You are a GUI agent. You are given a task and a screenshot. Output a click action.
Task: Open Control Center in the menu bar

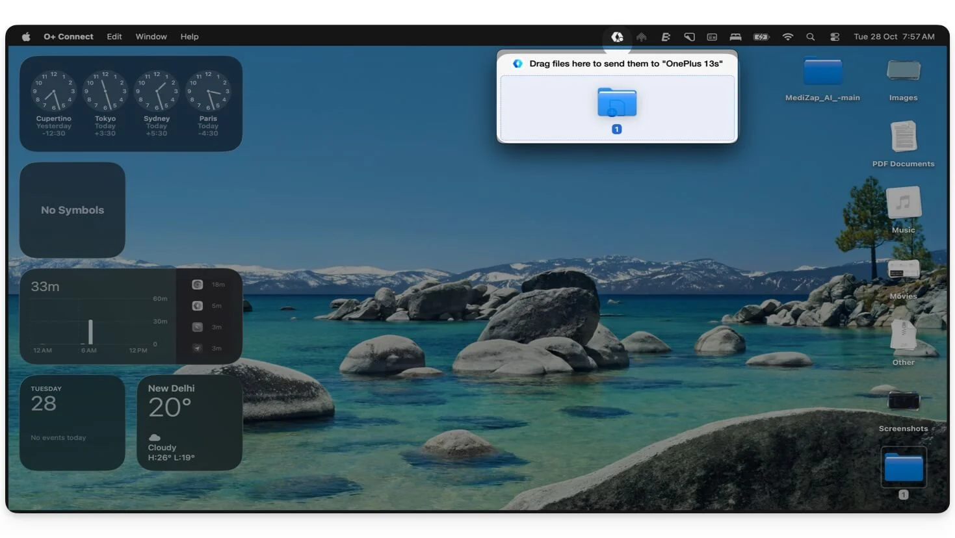point(835,37)
